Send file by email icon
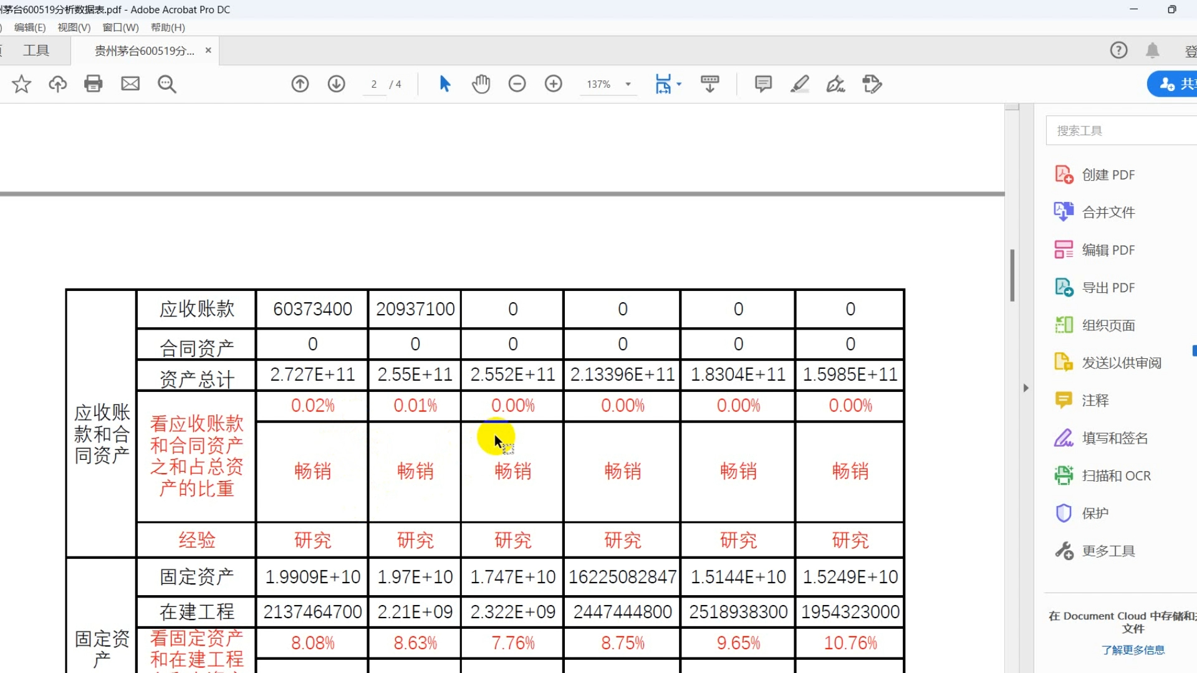The image size is (1197, 673). pyautogui.click(x=130, y=84)
